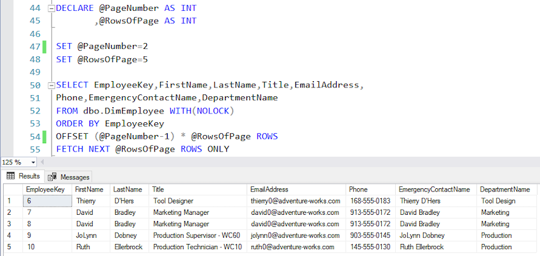The width and height of the screenshot is (540, 256).
Task: Select the EmployeeKey cell with value 6
Action: pyautogui.click(x=47, y=201)
